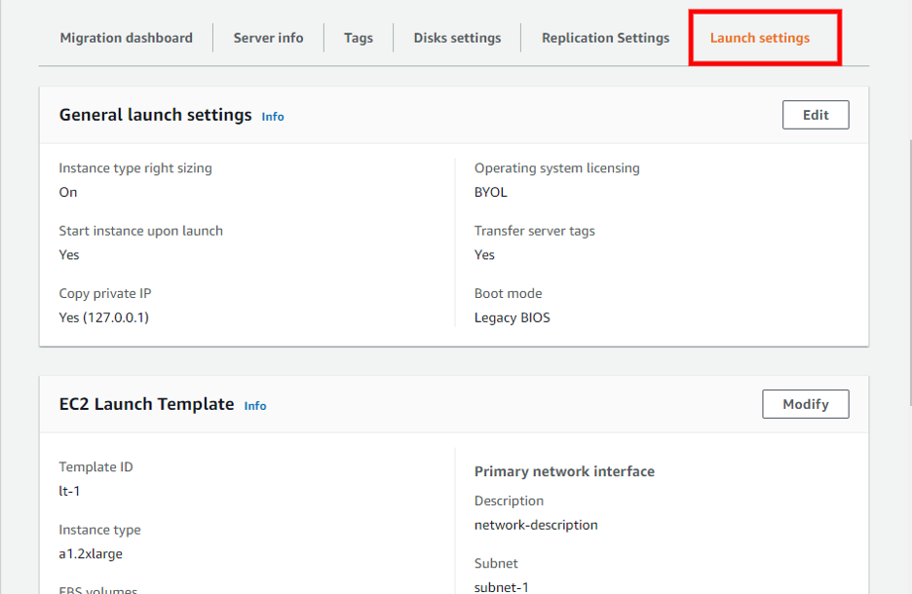Open the Disks settings tab
Image resolution: width=912 pixels, height=594 pixels.
(x=456, y=37)
